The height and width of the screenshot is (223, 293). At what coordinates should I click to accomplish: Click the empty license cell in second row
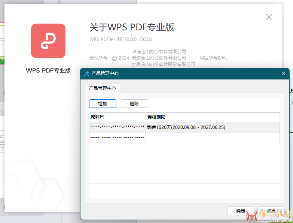click(x=213, y=139)
